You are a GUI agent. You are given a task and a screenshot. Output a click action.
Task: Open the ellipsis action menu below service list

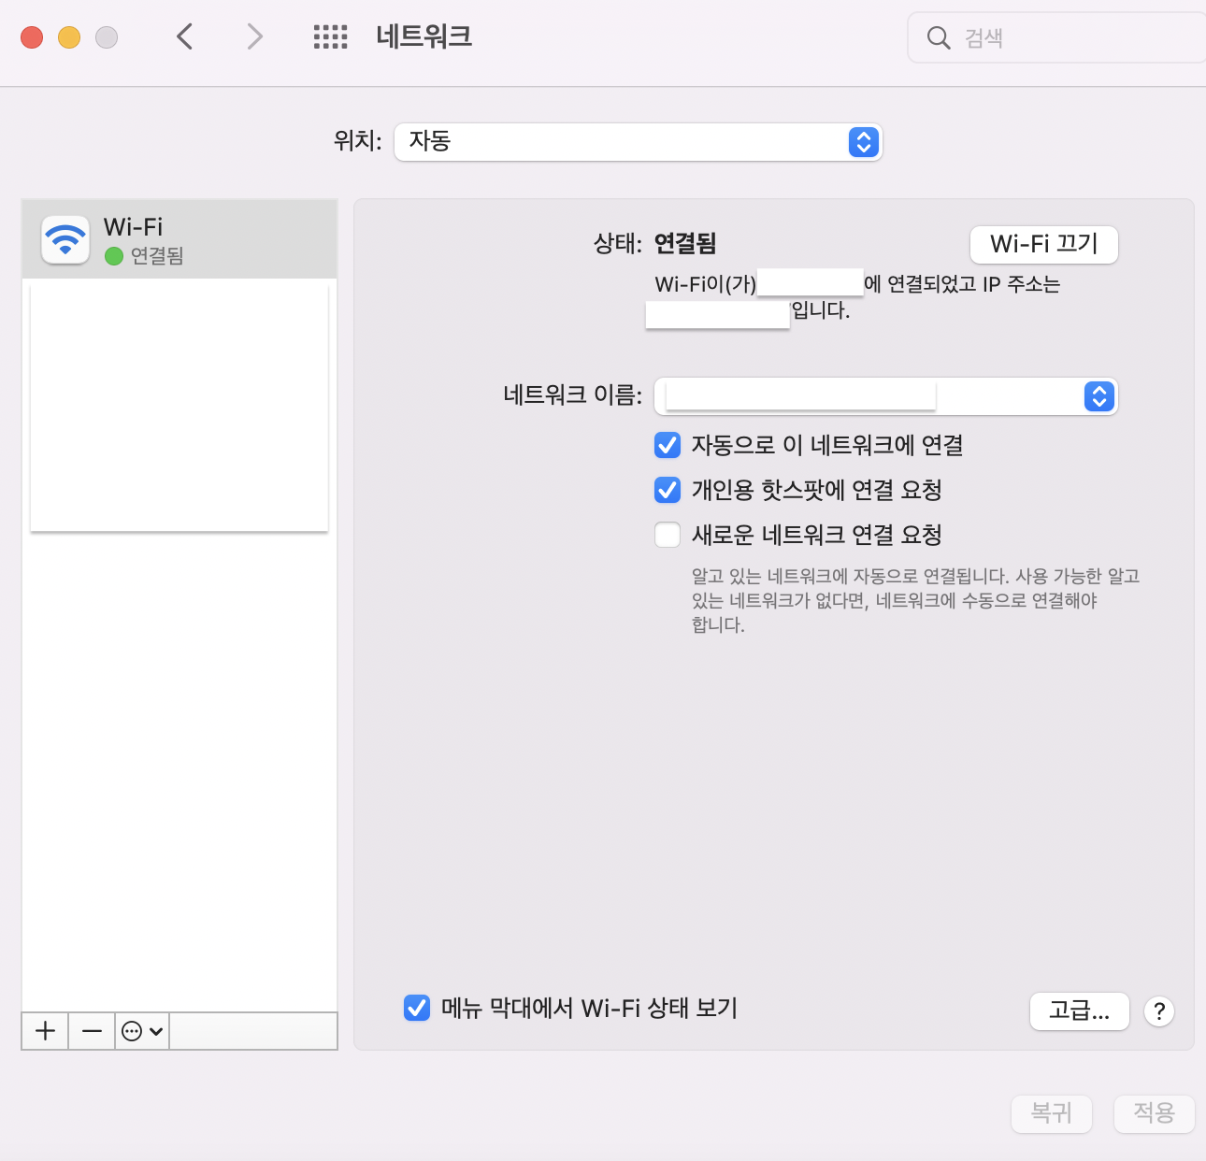[142, 1031]
